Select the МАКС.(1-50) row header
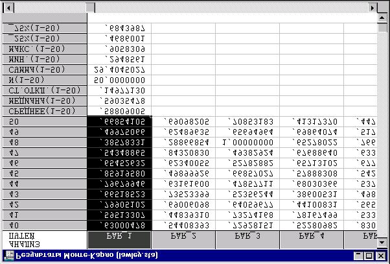Image resolution: width=390 pixels, height=264 pixels. click(45, 49)
